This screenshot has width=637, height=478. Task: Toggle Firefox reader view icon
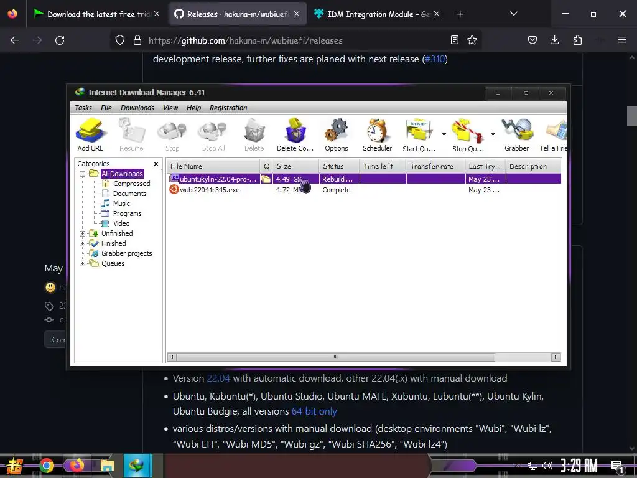[455, 40]
